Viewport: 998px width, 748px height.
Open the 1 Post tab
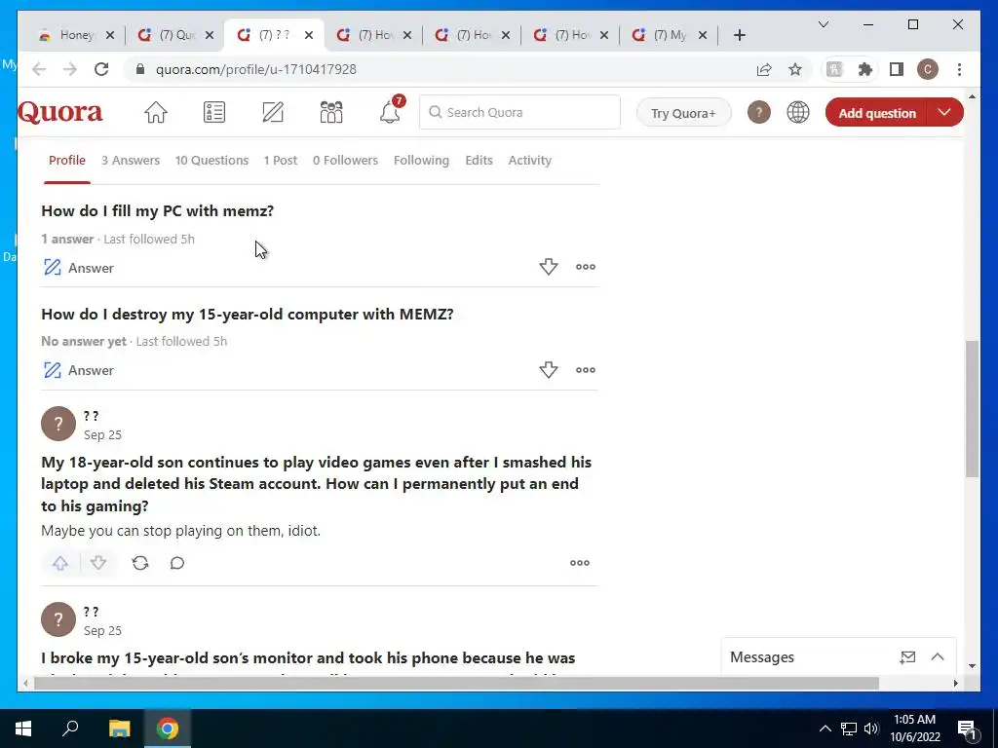coord(280,161)
